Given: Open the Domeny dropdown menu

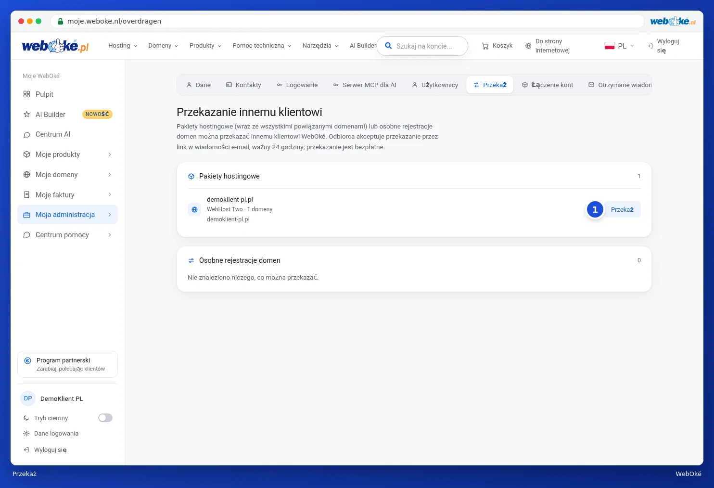Looking at the screenshot, I should pos(163,46).
